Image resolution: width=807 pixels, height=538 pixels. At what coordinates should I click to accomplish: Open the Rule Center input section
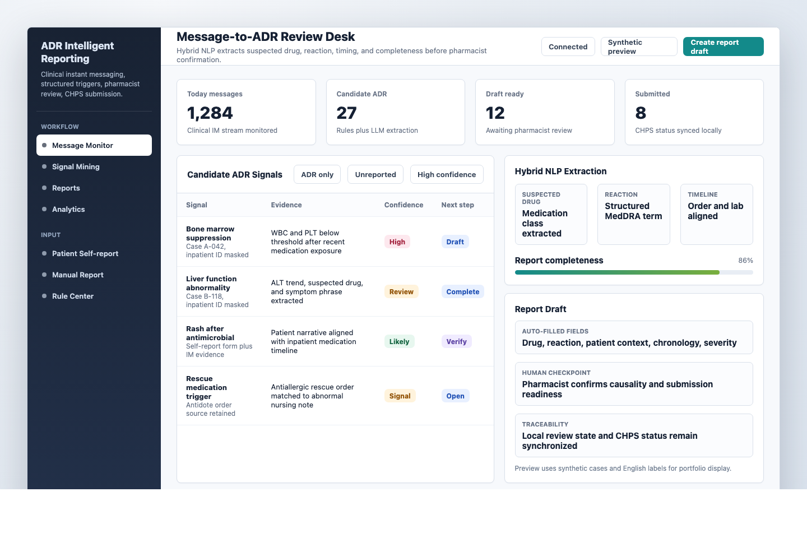(x=73, y=296)
